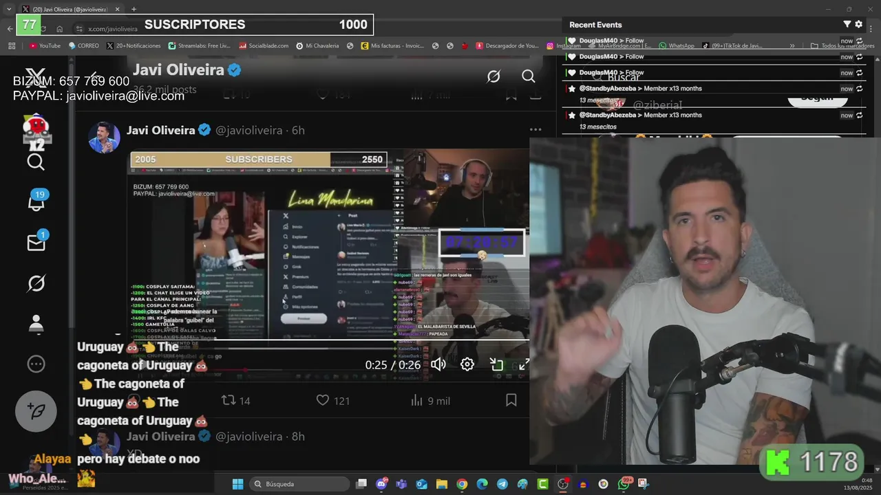881x495 pixels.
Task: Like the tweet with 121 likes
Action: tap(333, 400)
